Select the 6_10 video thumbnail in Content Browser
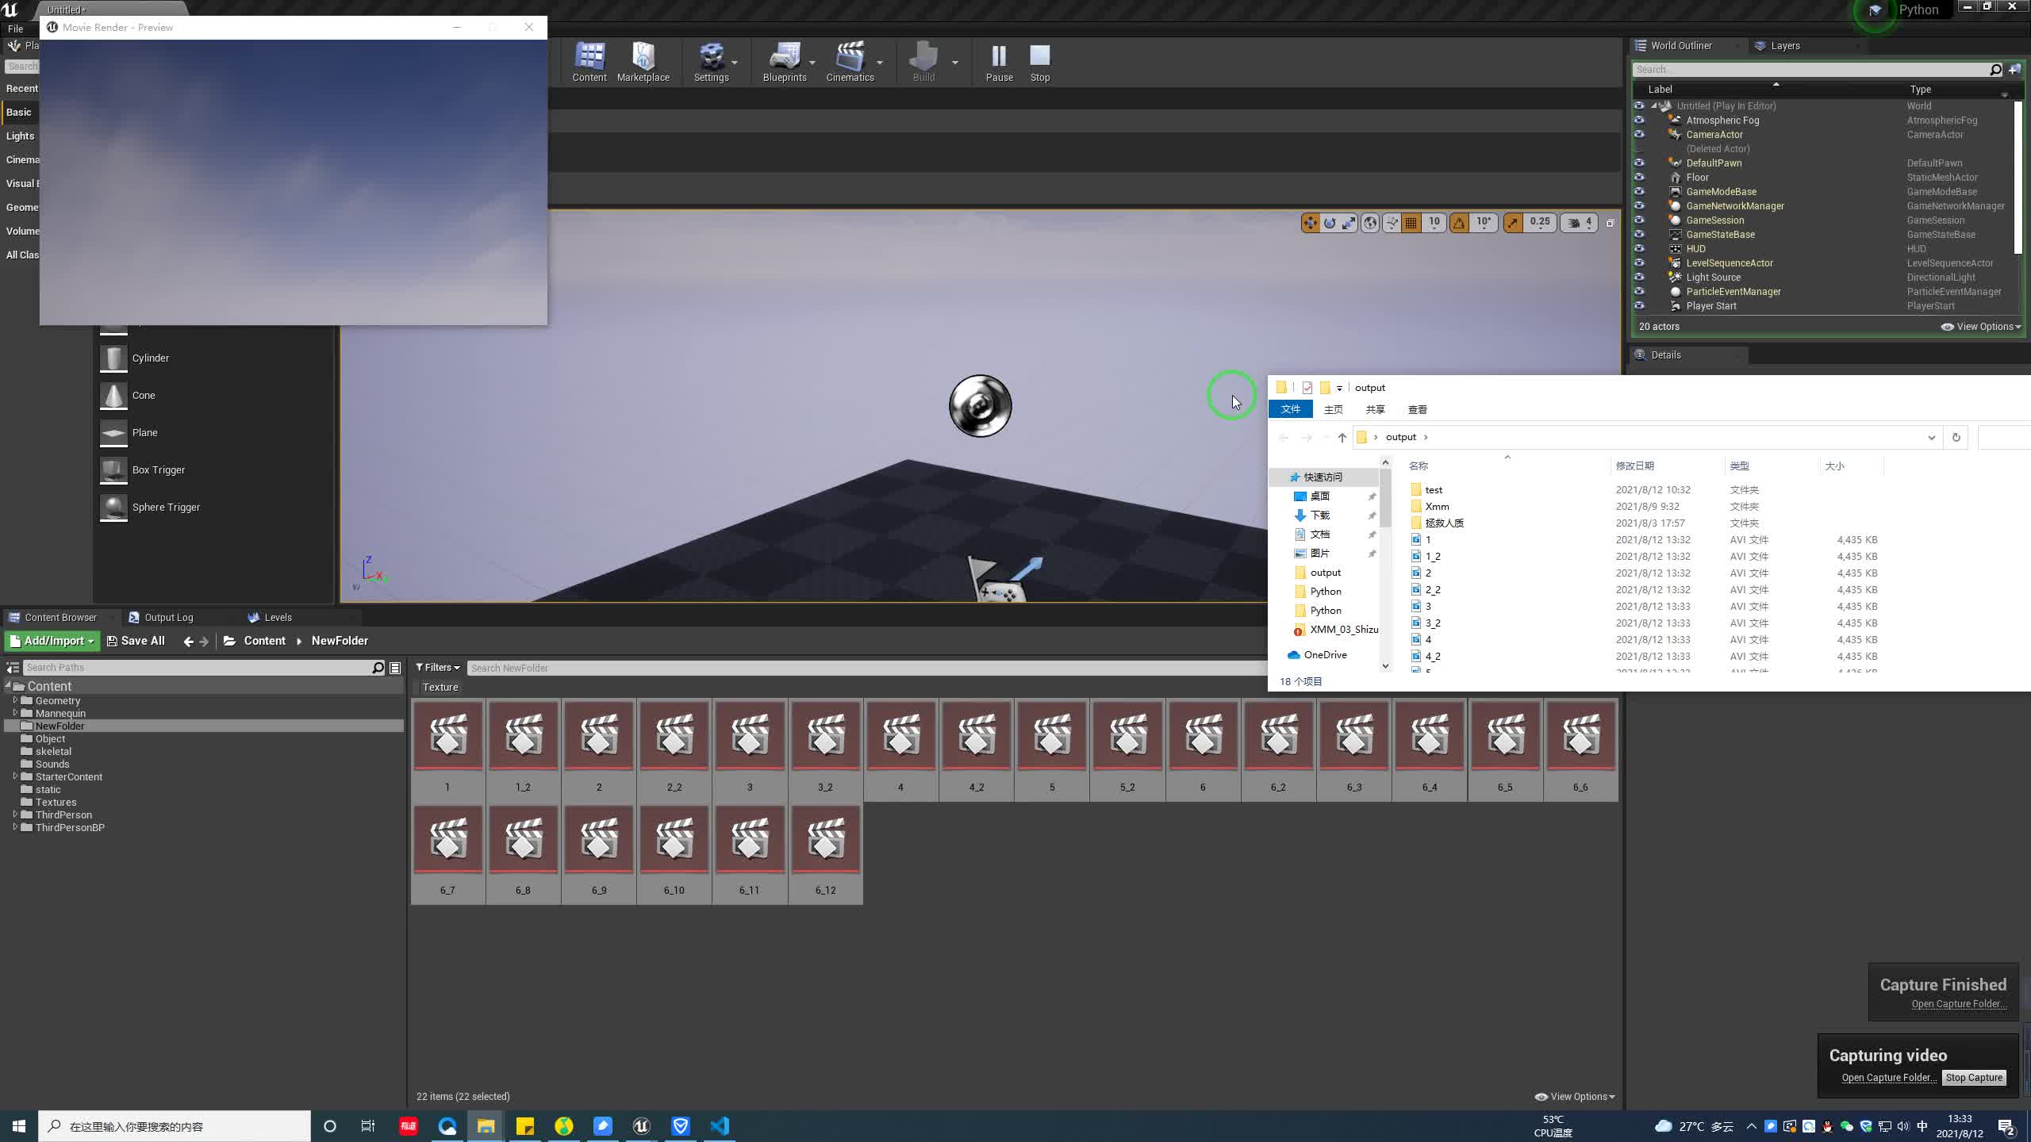Viewport: 2031px width, 1142px height. pos(674,839)
